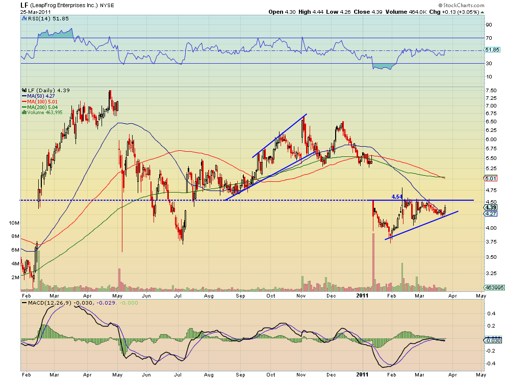Click the 70 RSI axis label
Screen dimensions: 505x379
pos(489,38)
